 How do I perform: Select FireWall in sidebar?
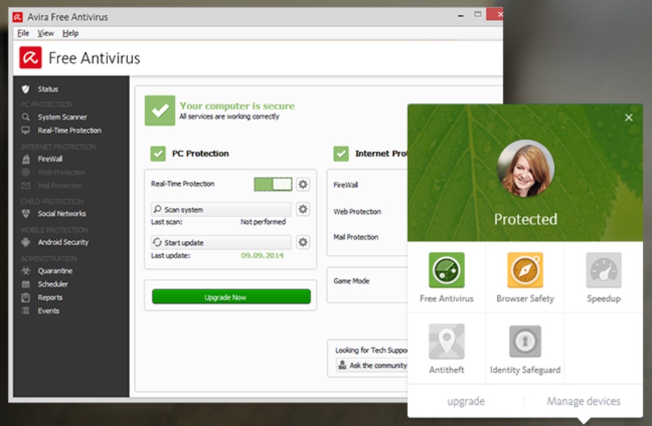coord(50,159)
